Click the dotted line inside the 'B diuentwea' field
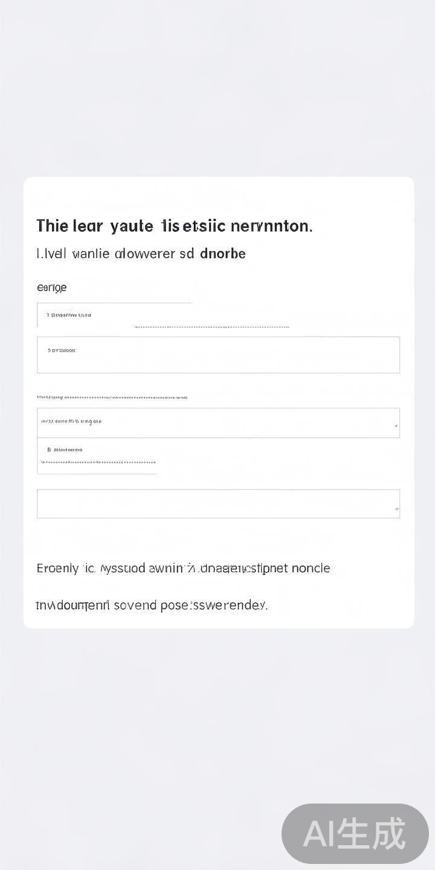The height and width of the screenshot is (870, 435). click(97, 462)
